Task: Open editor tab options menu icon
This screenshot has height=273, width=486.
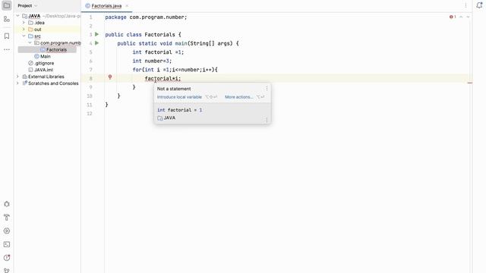Action: 465,5
